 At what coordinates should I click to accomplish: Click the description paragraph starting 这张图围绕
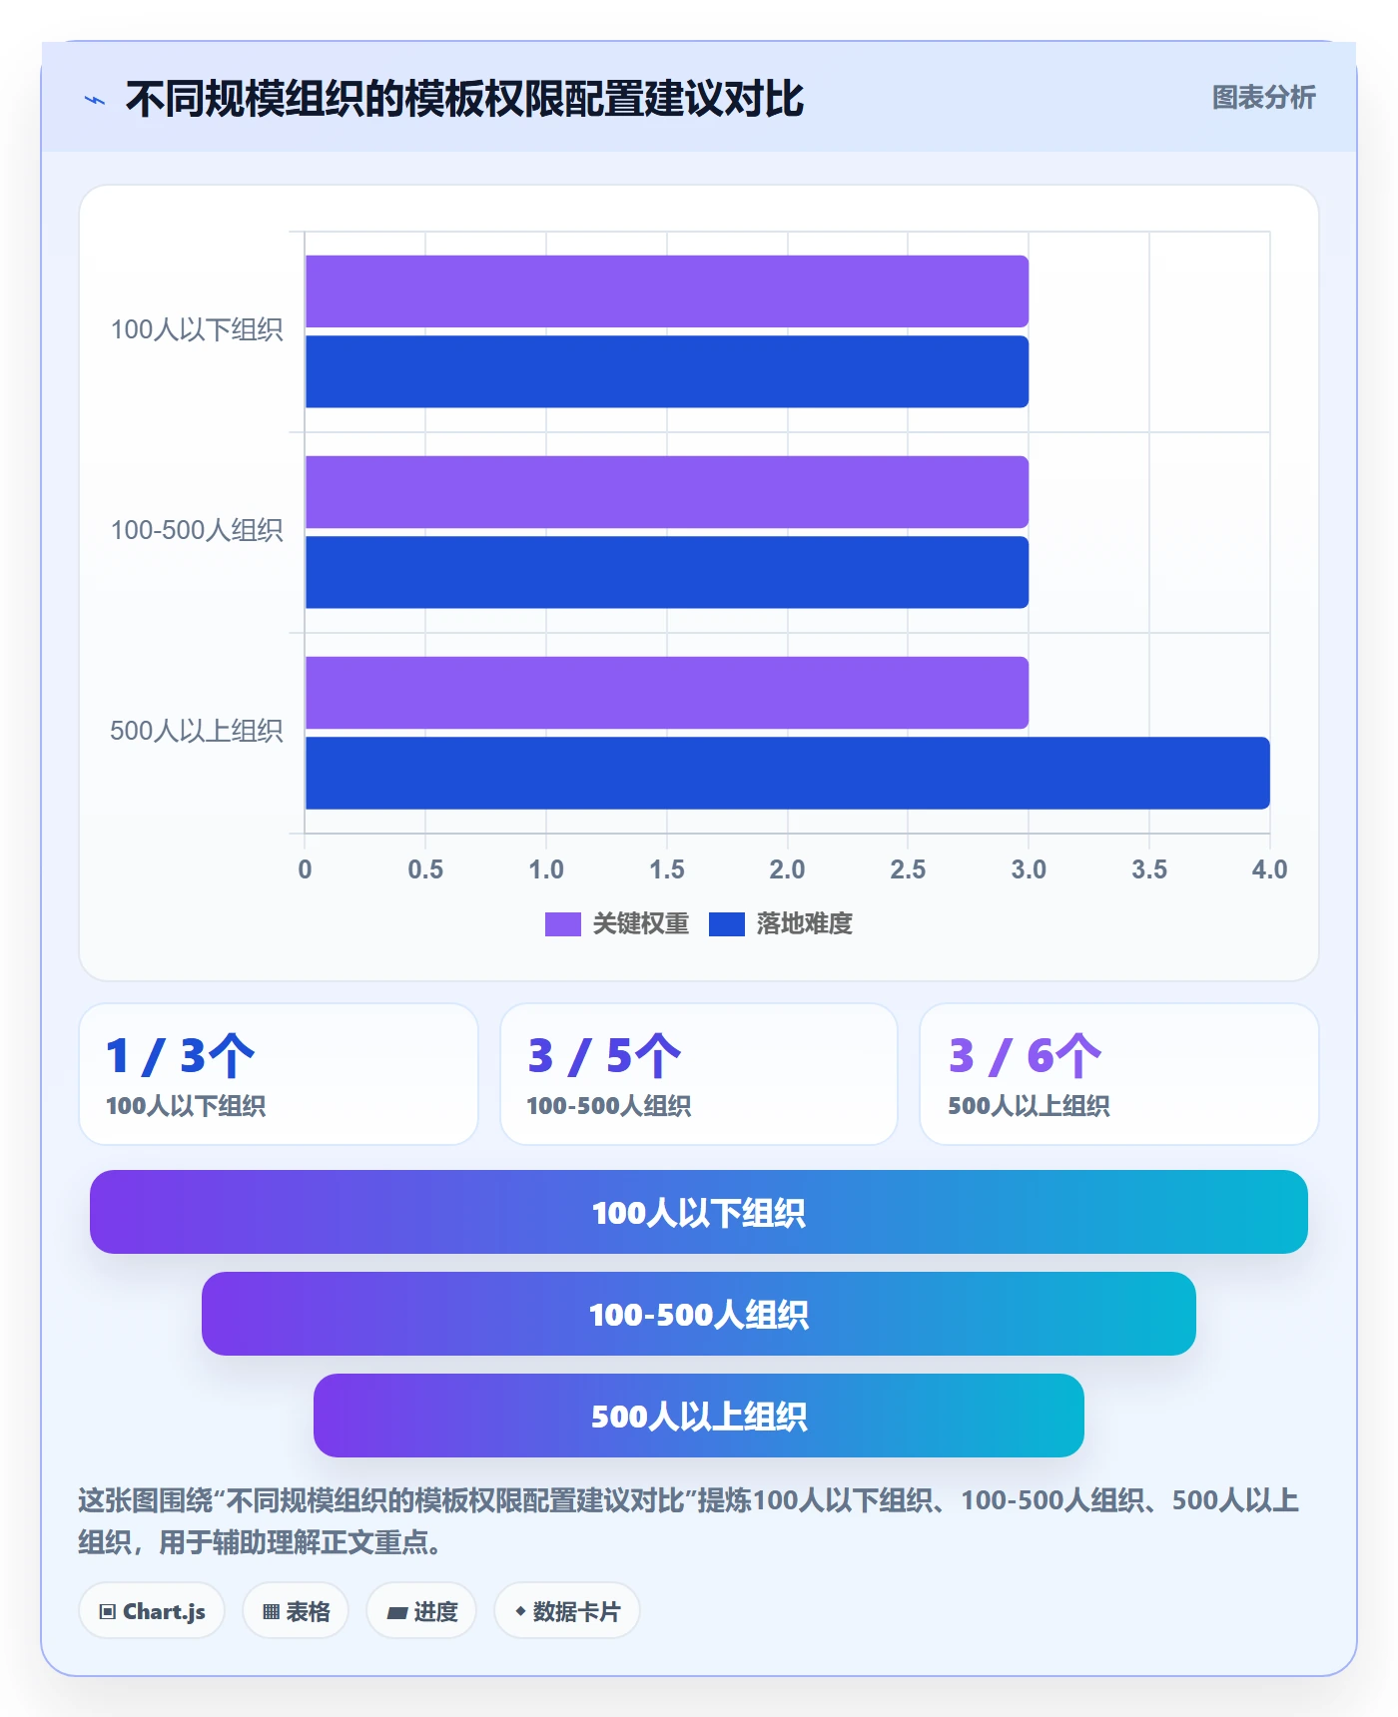(x=689, y=1521)
